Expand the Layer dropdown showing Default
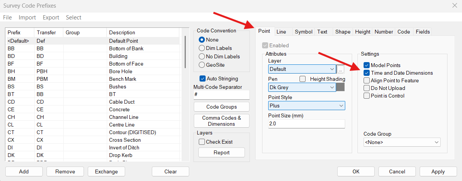This screenshot has height=181, width=462. pyautogui.click(x=302, y=69)
